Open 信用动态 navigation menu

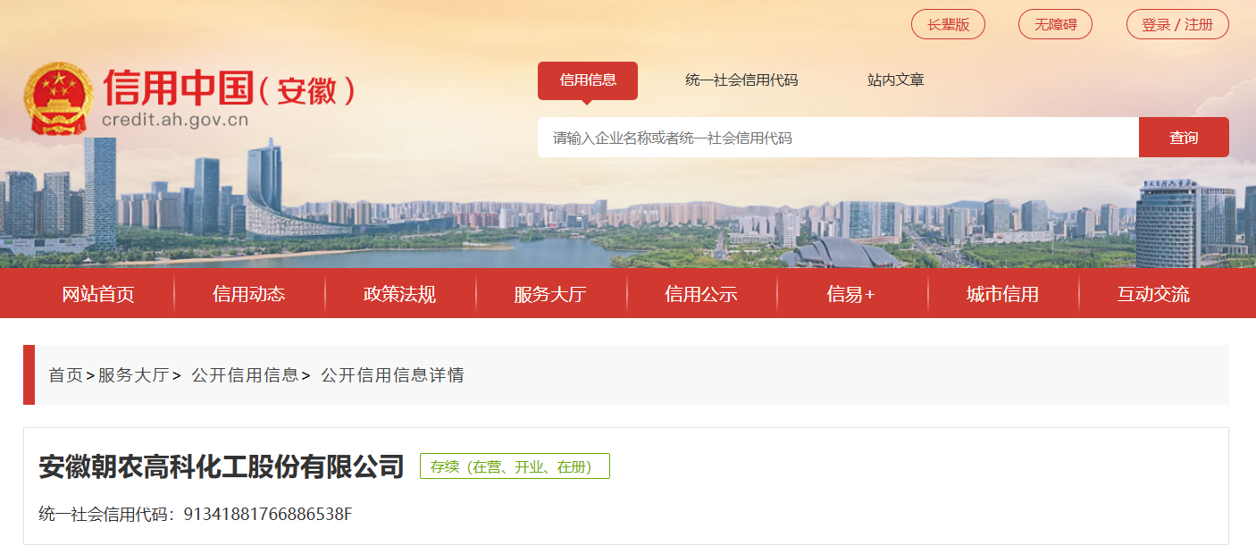click(249, 294)
